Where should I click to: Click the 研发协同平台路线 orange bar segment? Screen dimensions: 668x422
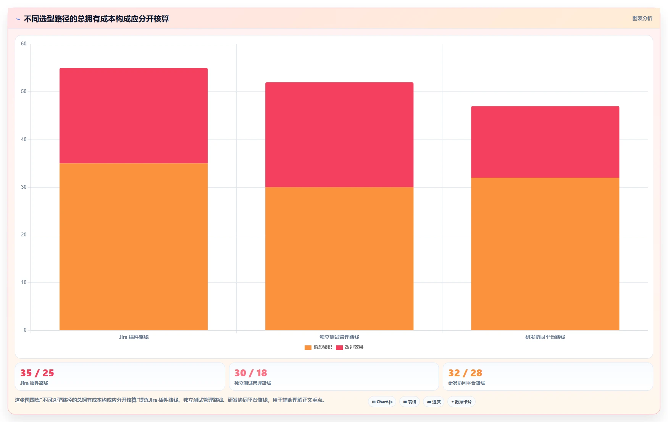tap(545, 254)
